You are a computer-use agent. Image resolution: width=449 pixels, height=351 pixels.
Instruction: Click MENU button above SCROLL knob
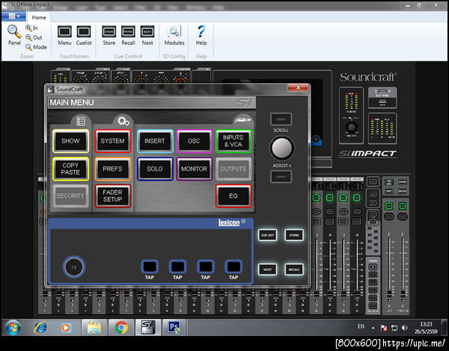[281, 120]
